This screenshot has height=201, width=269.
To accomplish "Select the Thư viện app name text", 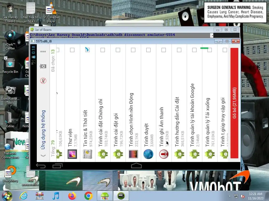I will [x=70, y=138].
